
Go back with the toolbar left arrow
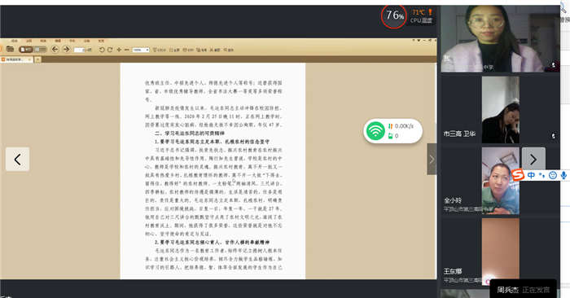[x=55, y=50]
